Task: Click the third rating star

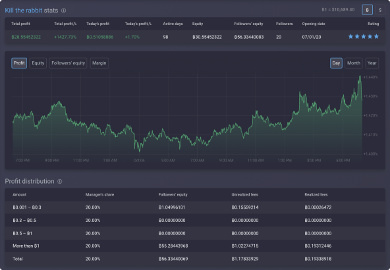Action: pos(364,37)
